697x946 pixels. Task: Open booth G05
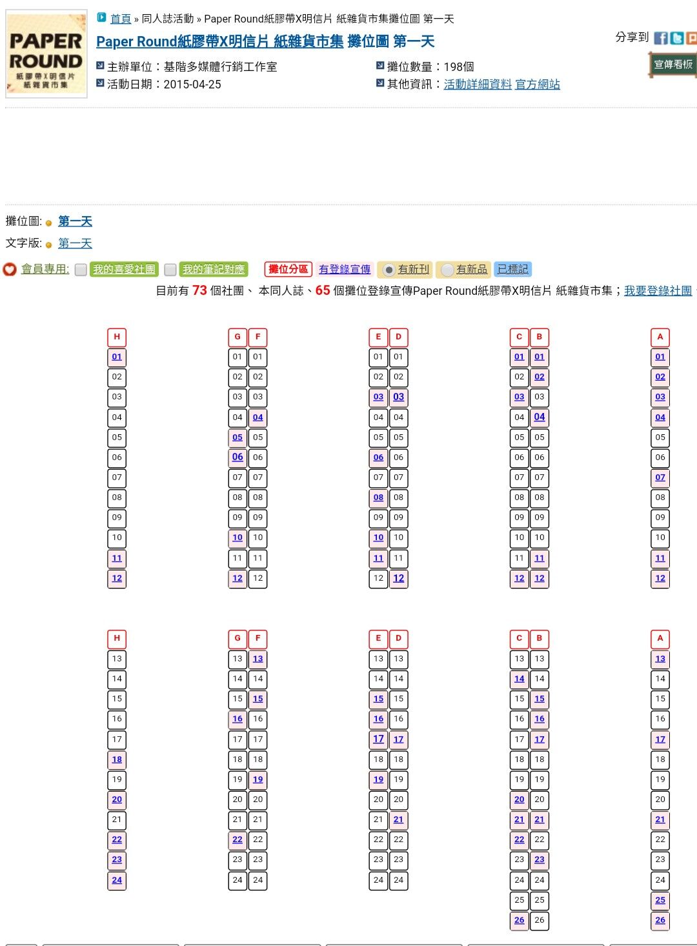(237, 438)
